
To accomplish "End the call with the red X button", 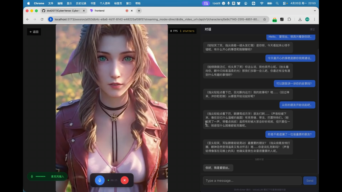I will [125, 180].
